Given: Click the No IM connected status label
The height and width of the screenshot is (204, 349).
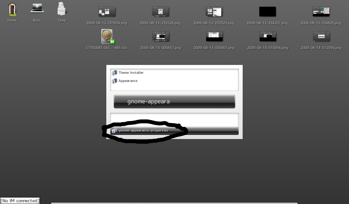Looking at the screenshot, I should (20, 201).
